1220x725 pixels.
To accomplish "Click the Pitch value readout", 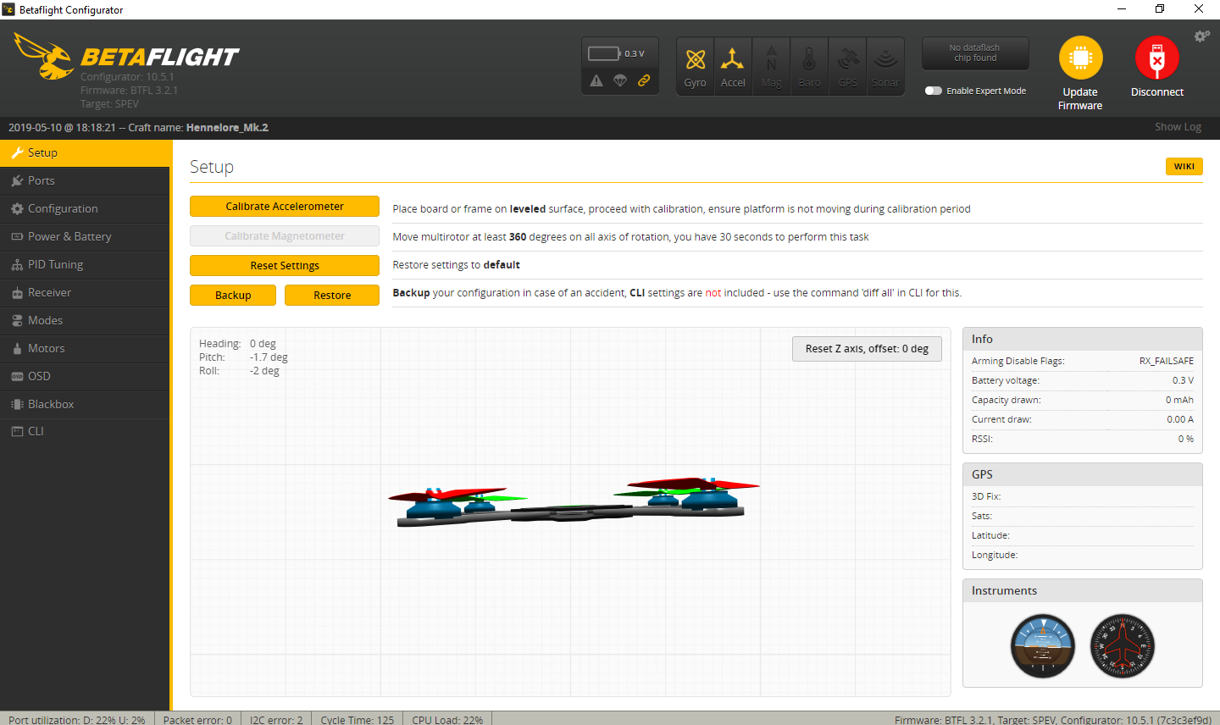I will coord(269,357).
